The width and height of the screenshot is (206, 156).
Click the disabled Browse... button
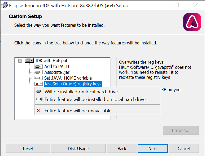pos(181,130)
